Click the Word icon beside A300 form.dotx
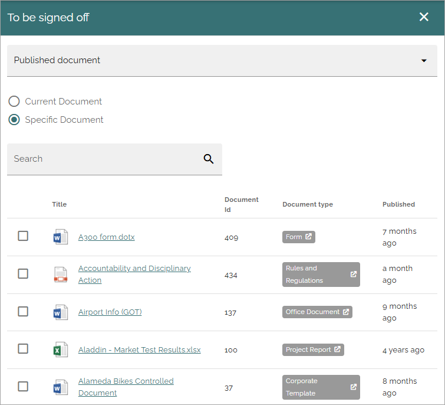 click(61, 237)
